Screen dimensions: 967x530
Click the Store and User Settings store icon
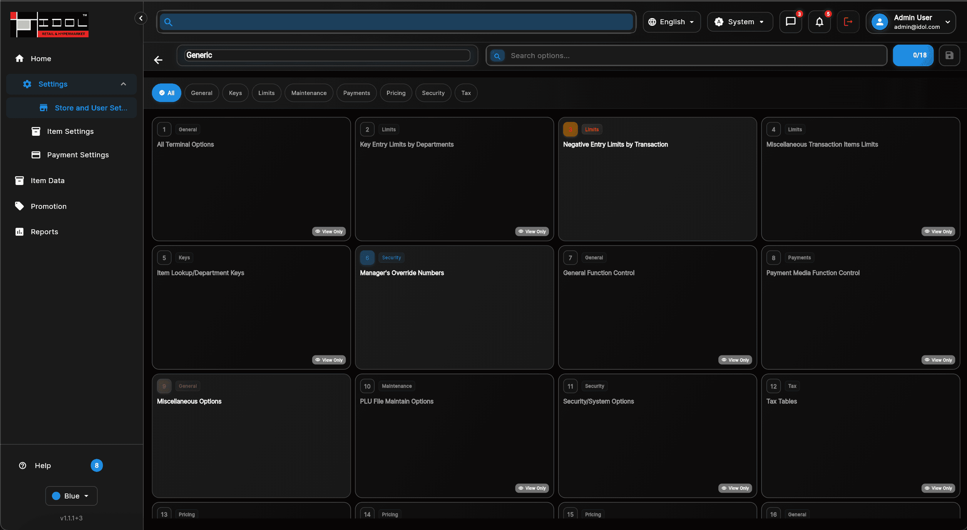coord(43,108)
